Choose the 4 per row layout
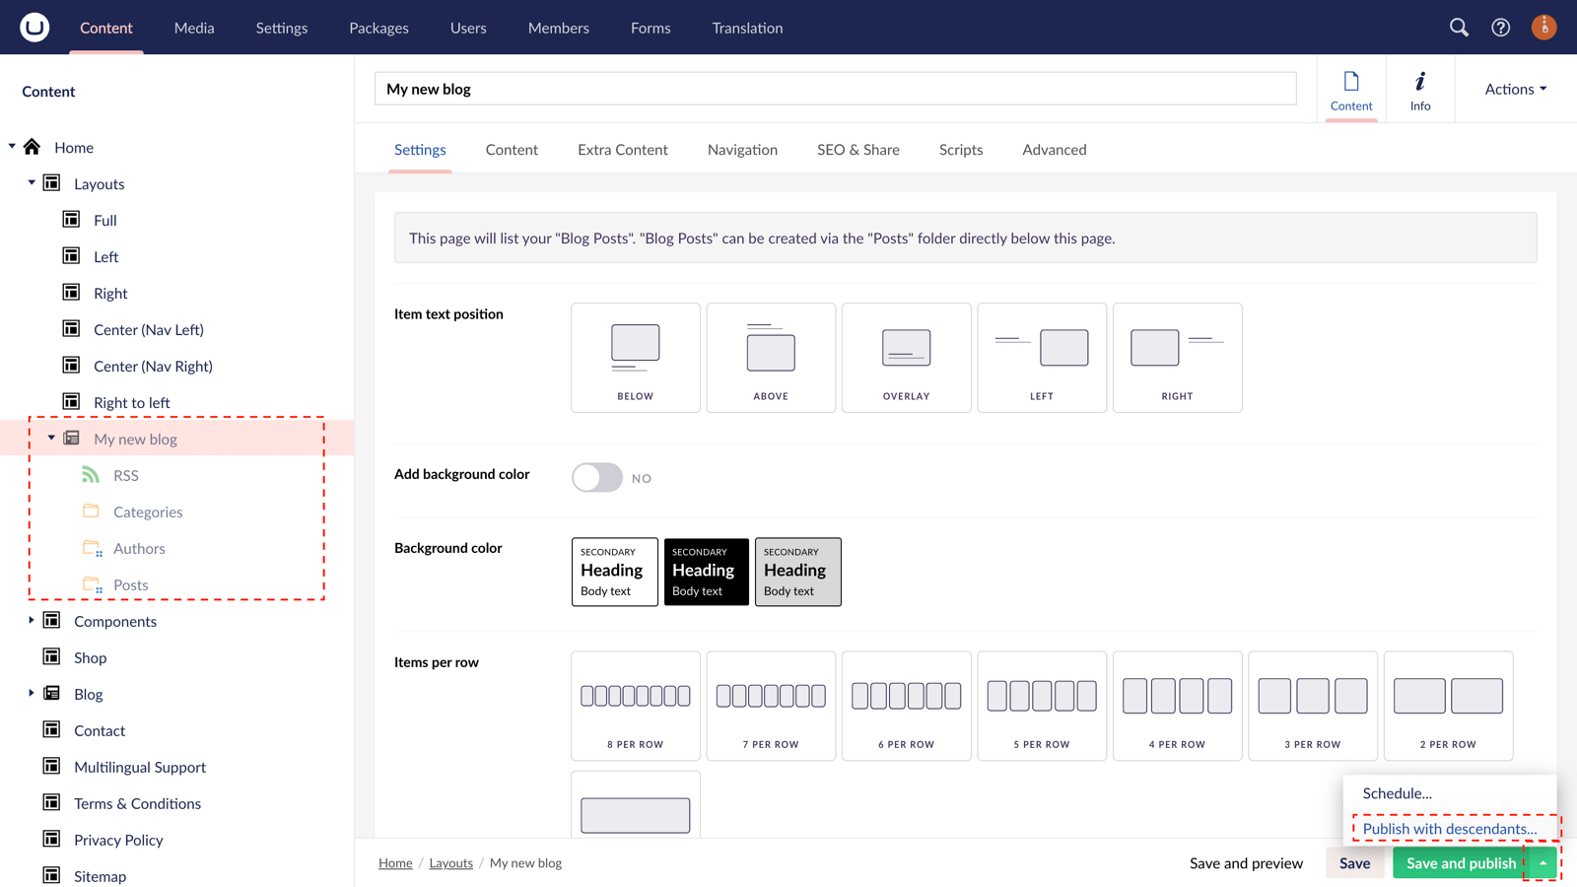 (x=1177, y=706)
